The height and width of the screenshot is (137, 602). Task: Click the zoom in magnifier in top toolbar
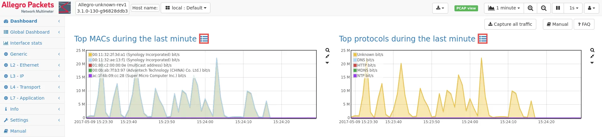click(530, 8)
